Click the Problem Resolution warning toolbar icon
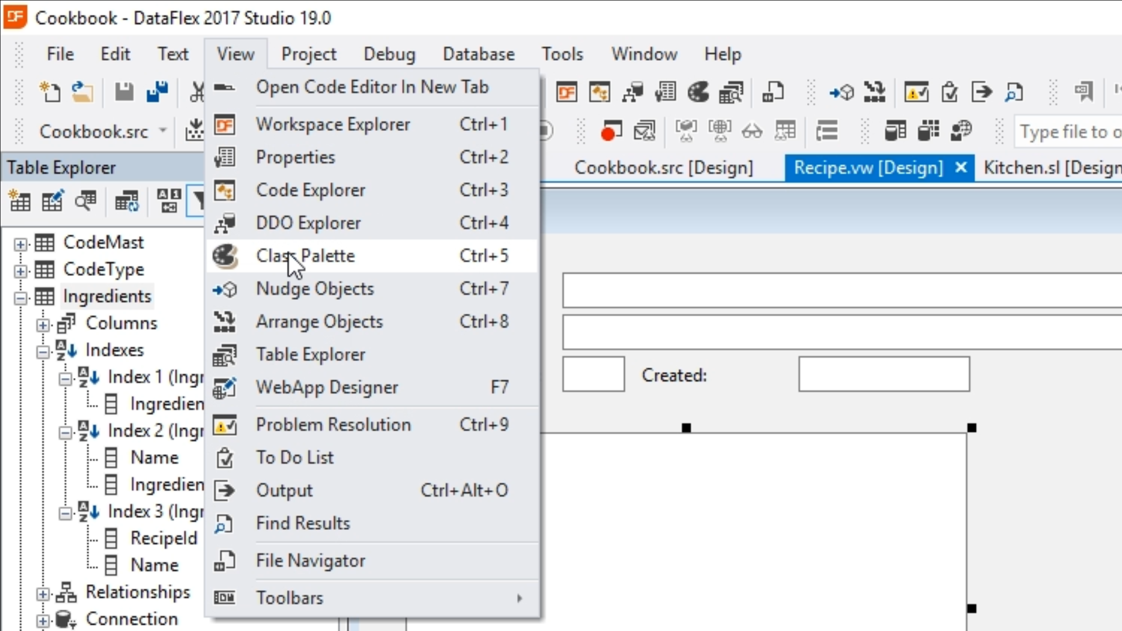 916,92
